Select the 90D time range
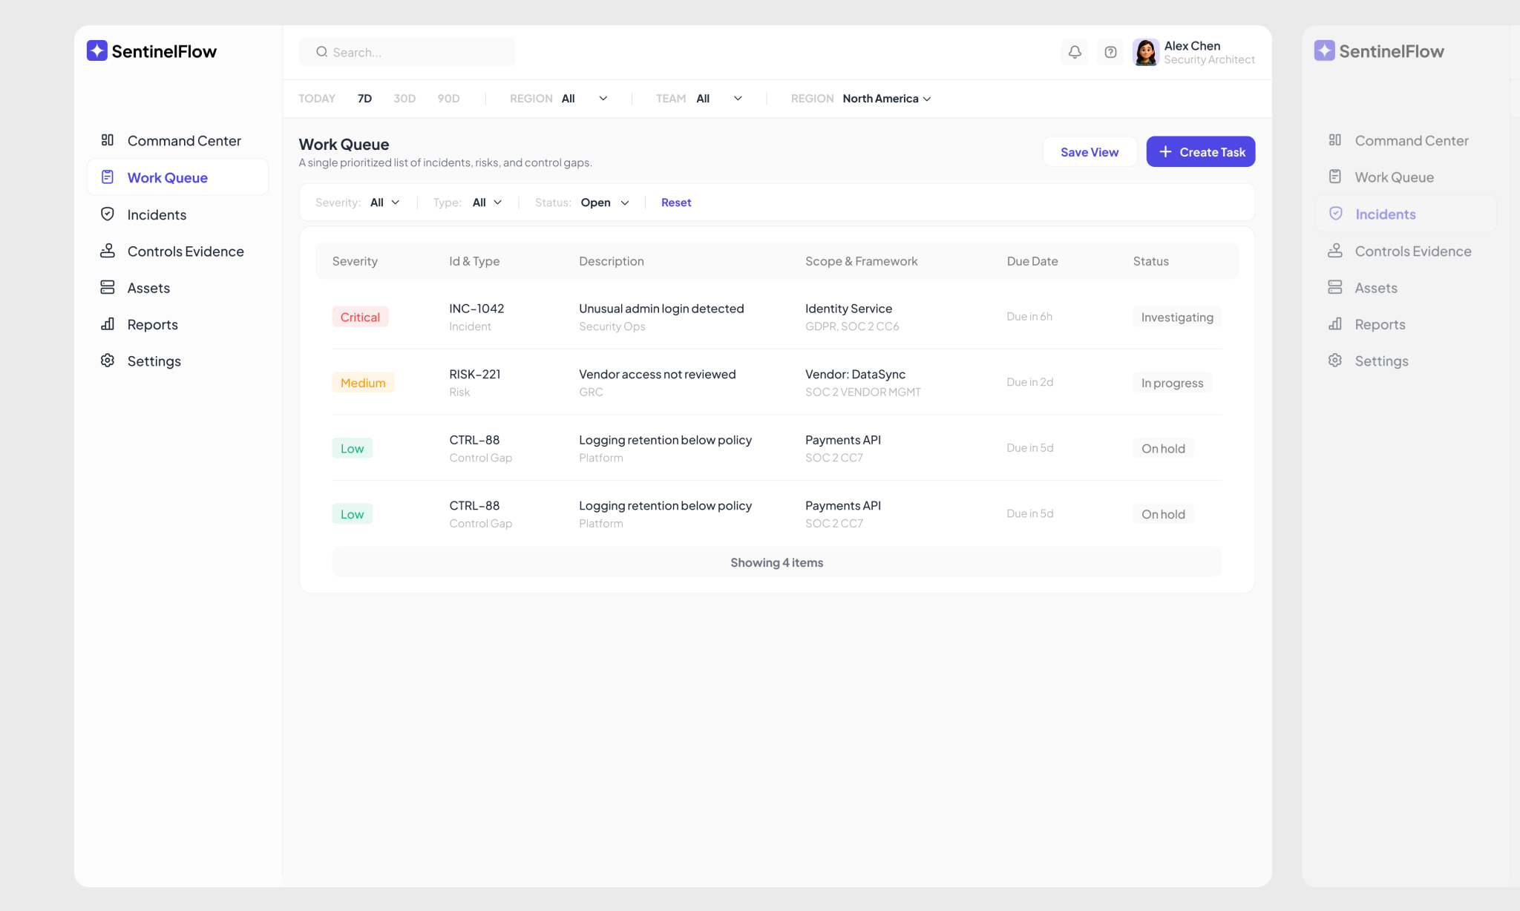 point(448,99)
